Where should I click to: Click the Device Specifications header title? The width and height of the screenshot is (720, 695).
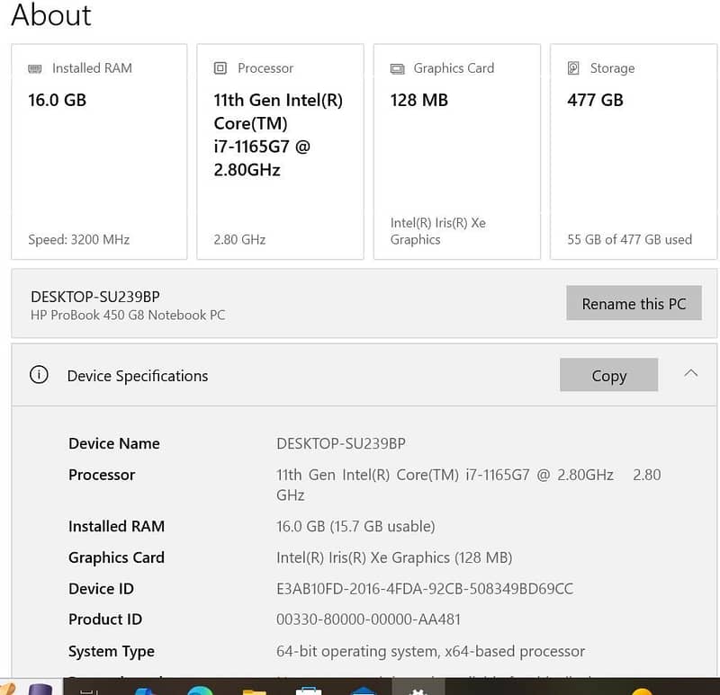pyautogui.click(x=138, y=376)
